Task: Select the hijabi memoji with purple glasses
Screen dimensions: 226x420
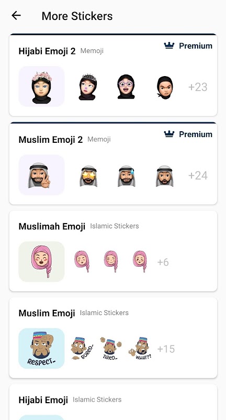Action: tap(126, 87)
